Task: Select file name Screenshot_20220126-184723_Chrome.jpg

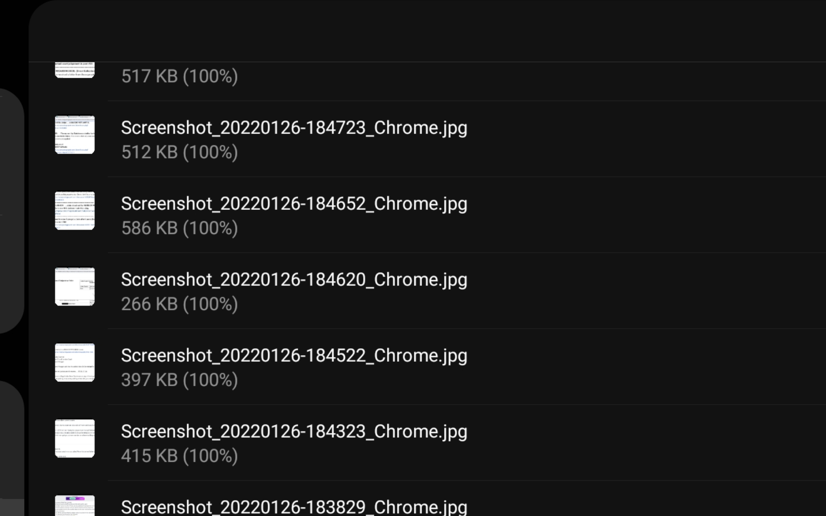Action: [x=294, y=128]
